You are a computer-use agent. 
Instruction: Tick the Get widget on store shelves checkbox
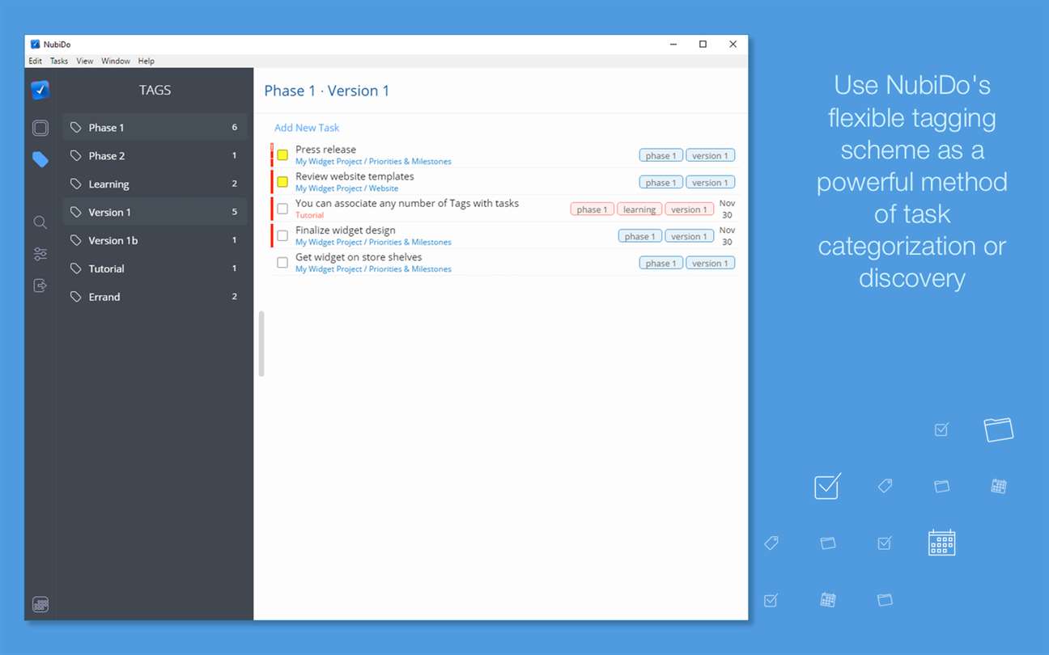282,263
